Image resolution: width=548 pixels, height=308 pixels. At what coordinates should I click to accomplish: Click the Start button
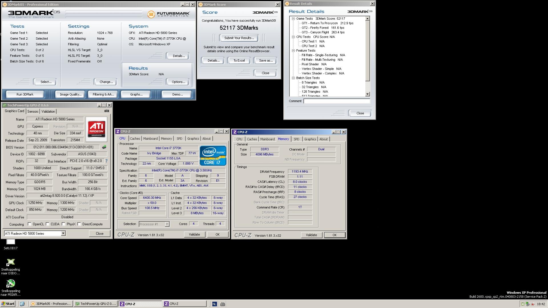click(8, 304)
